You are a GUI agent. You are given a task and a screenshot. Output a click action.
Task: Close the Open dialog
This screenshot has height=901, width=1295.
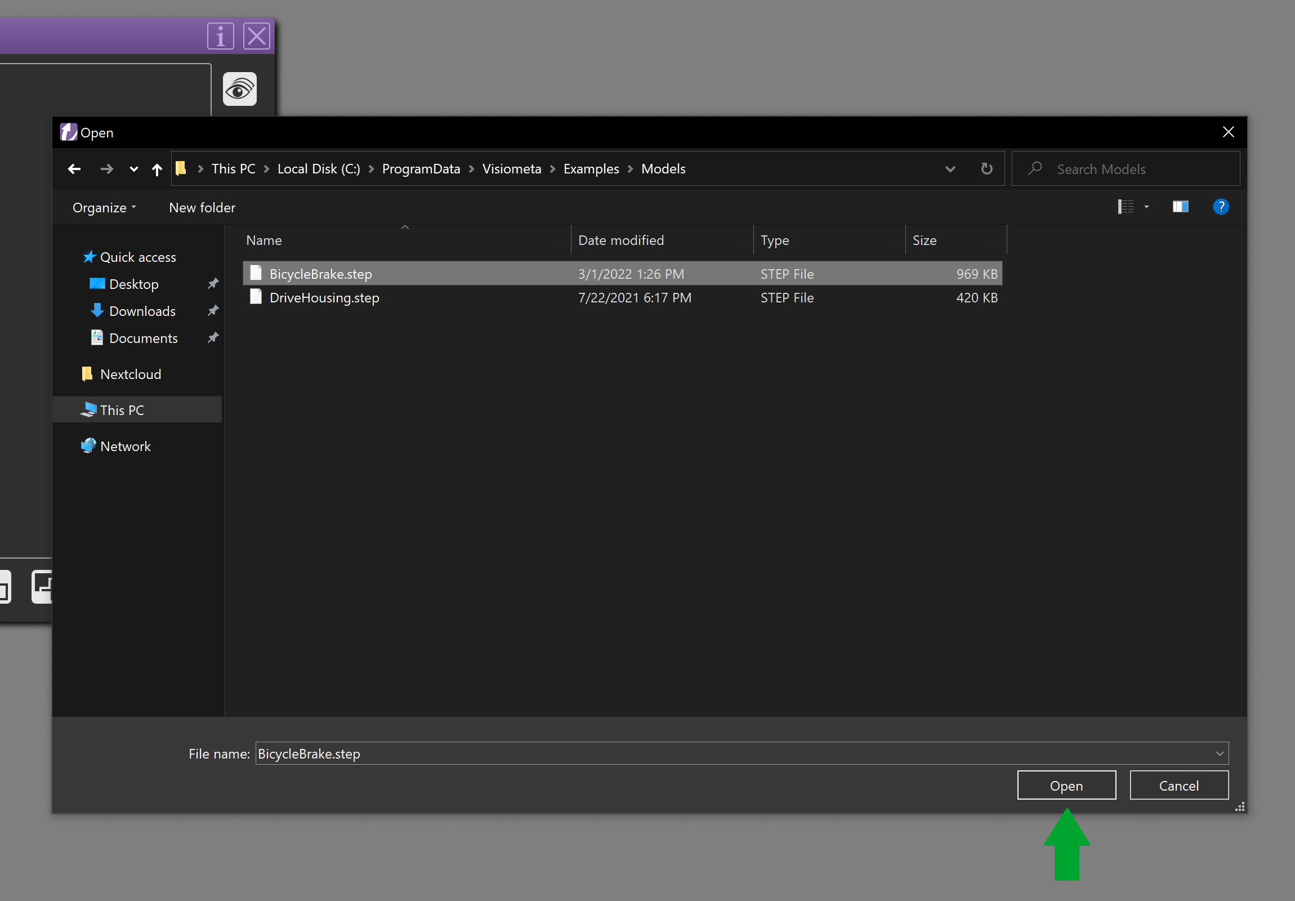[x=1229, y=132]
